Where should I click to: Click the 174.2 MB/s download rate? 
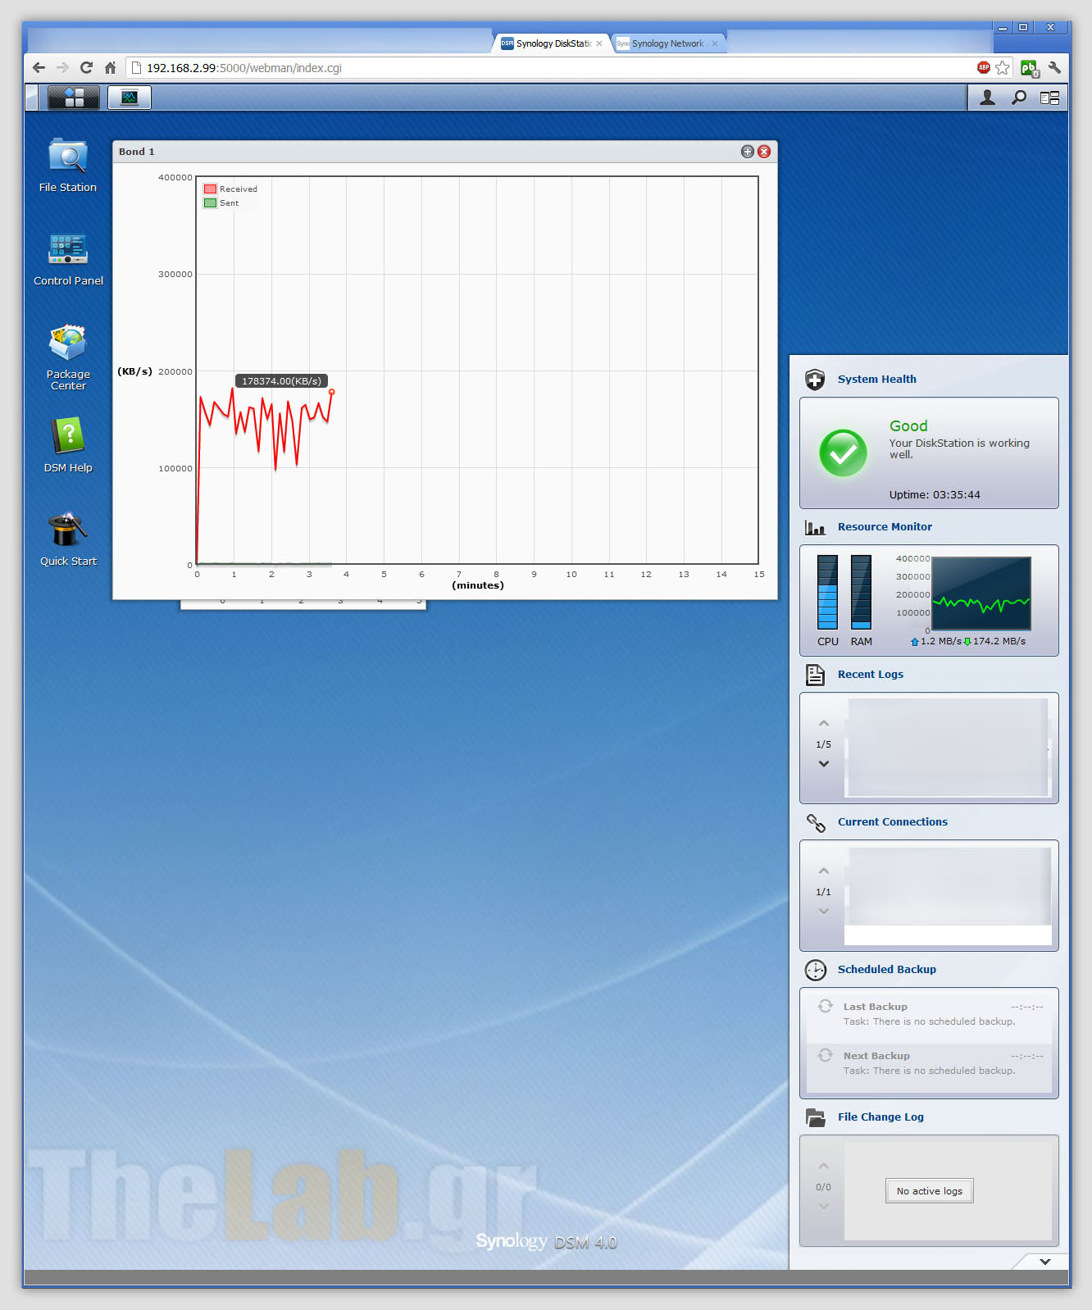[x=999, y=641]
